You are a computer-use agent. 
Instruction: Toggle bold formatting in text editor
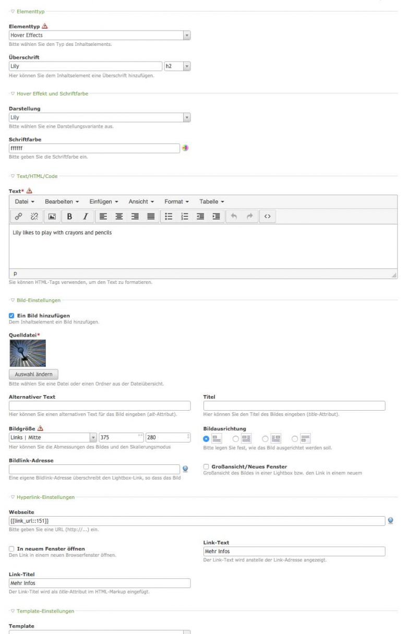(69, 217)
